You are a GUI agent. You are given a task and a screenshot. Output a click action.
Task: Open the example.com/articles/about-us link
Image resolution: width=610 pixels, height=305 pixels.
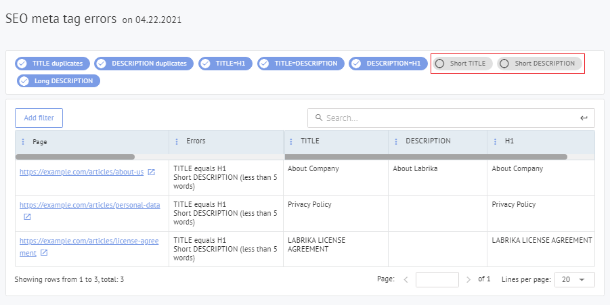click(81, 172)
